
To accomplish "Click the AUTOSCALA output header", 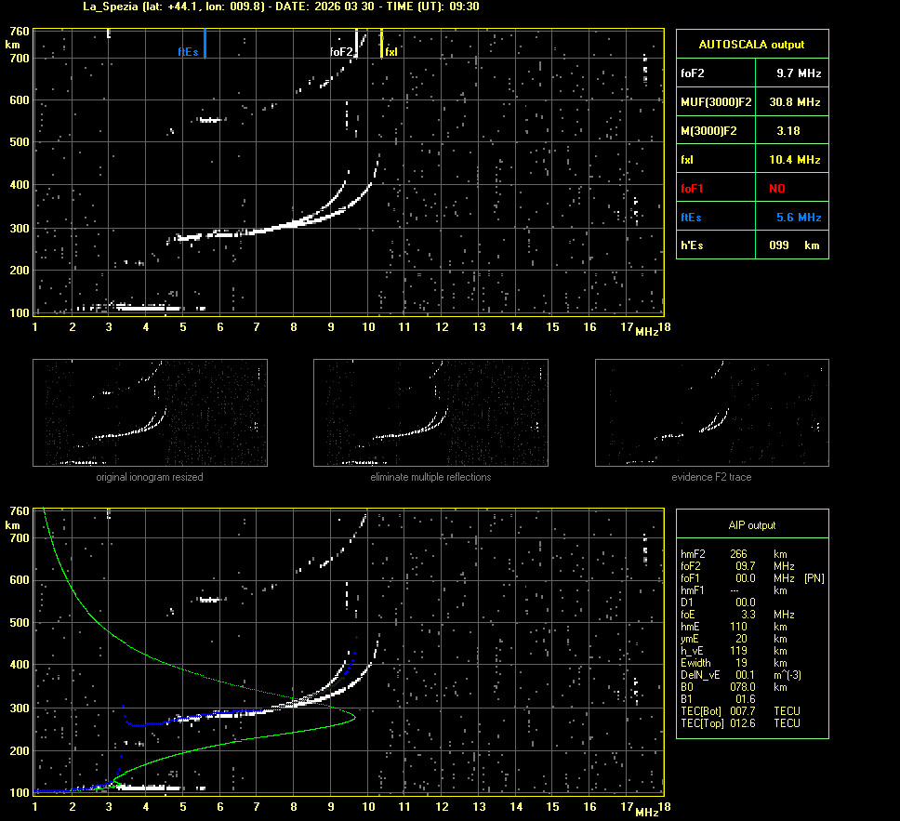I will [x=751, y=44].
